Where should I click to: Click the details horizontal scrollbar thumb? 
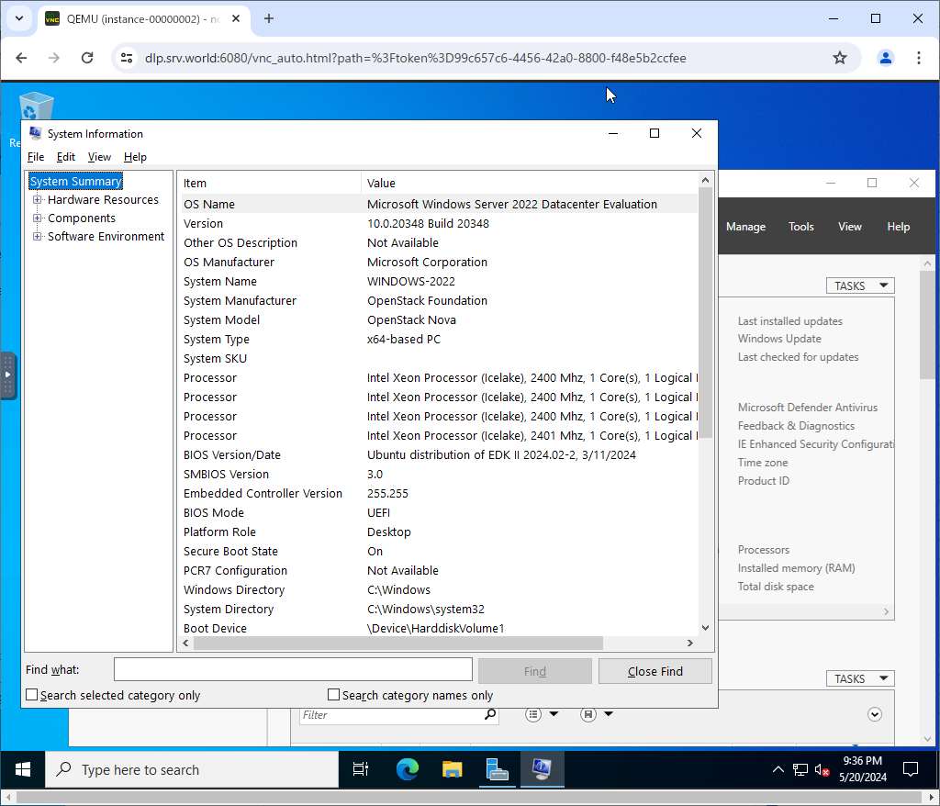point(398,643)
